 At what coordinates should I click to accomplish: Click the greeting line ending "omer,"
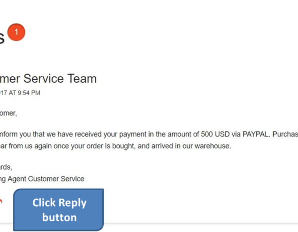pos(8,114)
